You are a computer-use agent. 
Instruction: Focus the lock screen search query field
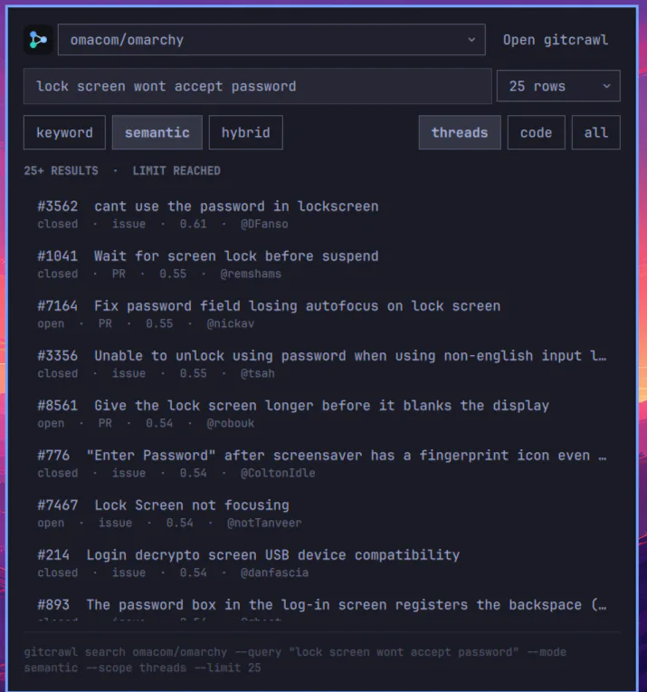pos(258,86)
